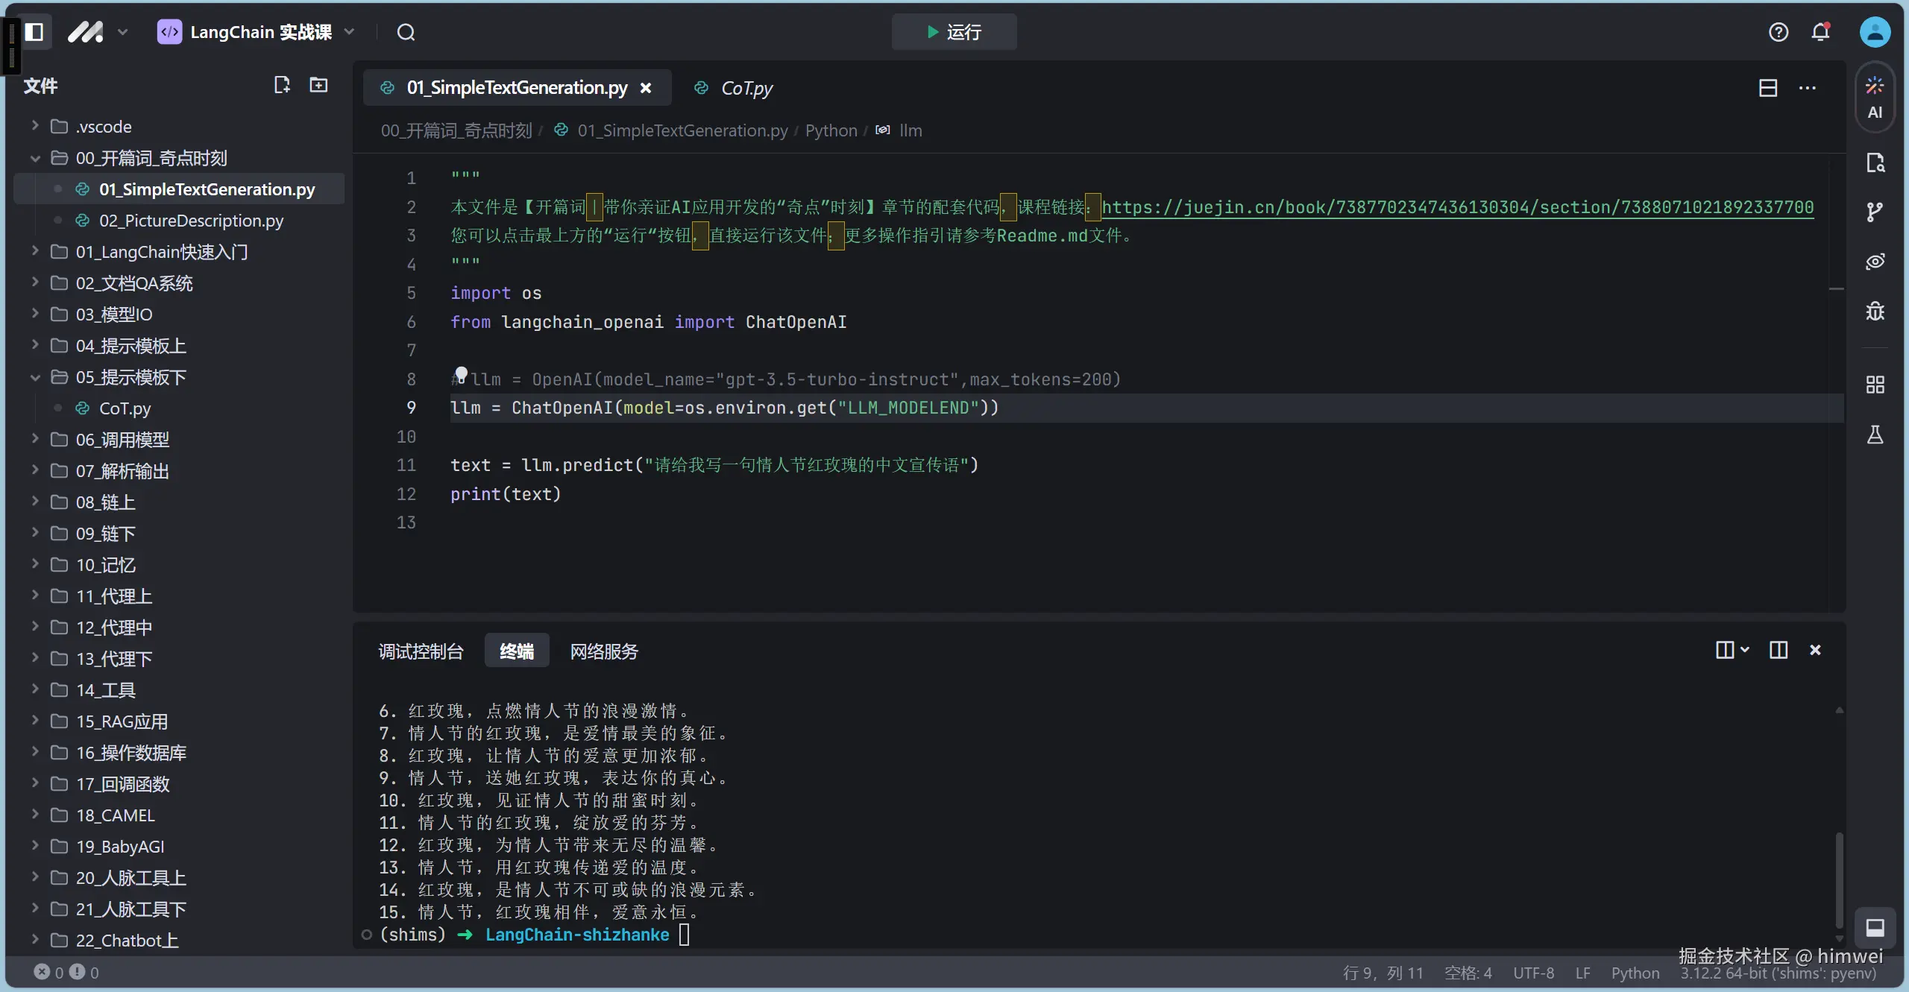Switch to the CoT.py editor tab

pos(746,88)
